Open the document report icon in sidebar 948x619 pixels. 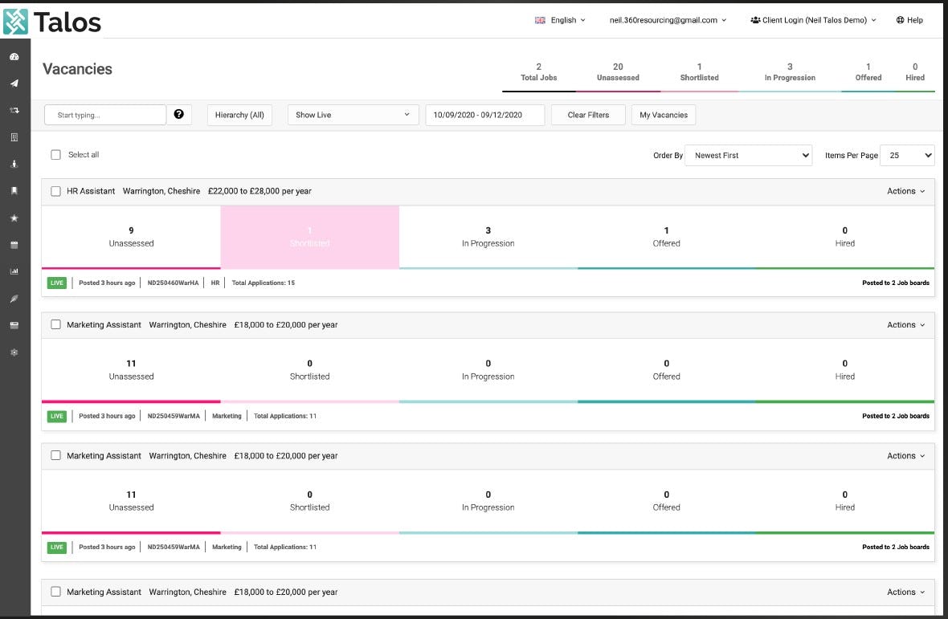14,137
